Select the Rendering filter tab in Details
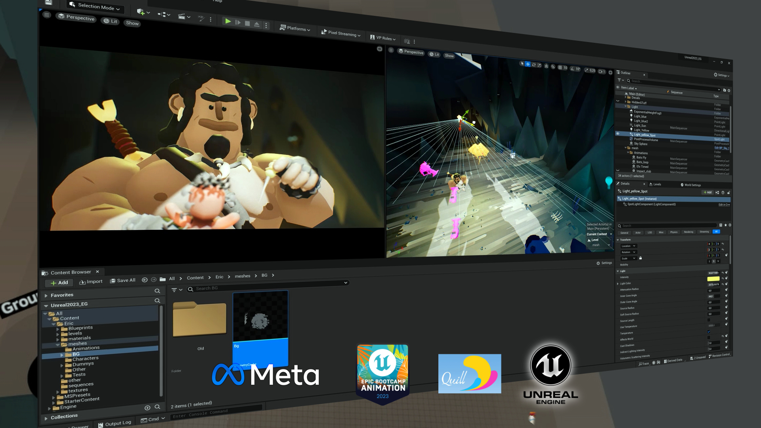761x428 pixels. [688, 232]
